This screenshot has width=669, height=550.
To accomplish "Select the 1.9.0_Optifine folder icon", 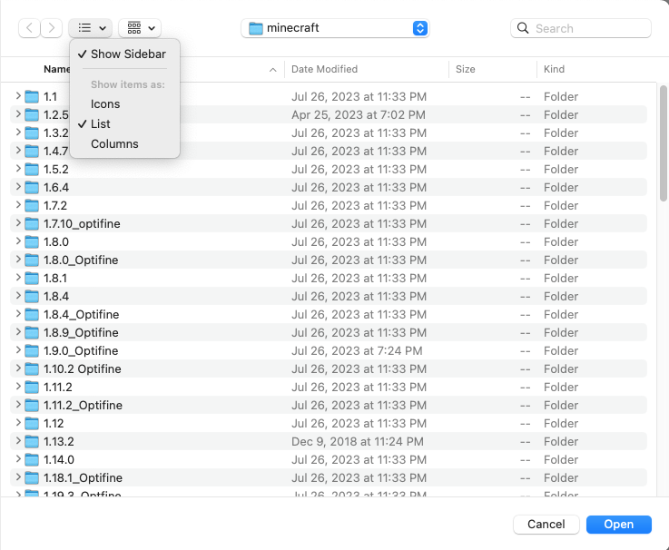I will (32, 350).
